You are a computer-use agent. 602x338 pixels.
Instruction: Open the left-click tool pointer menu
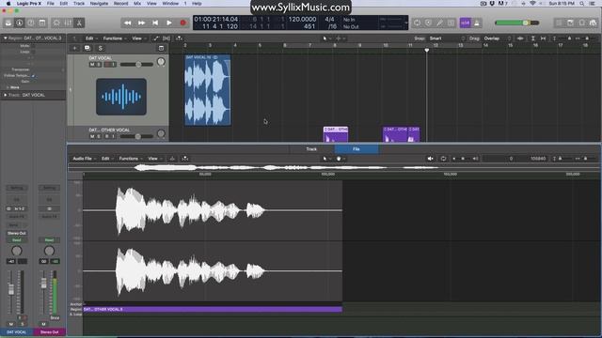326,38
